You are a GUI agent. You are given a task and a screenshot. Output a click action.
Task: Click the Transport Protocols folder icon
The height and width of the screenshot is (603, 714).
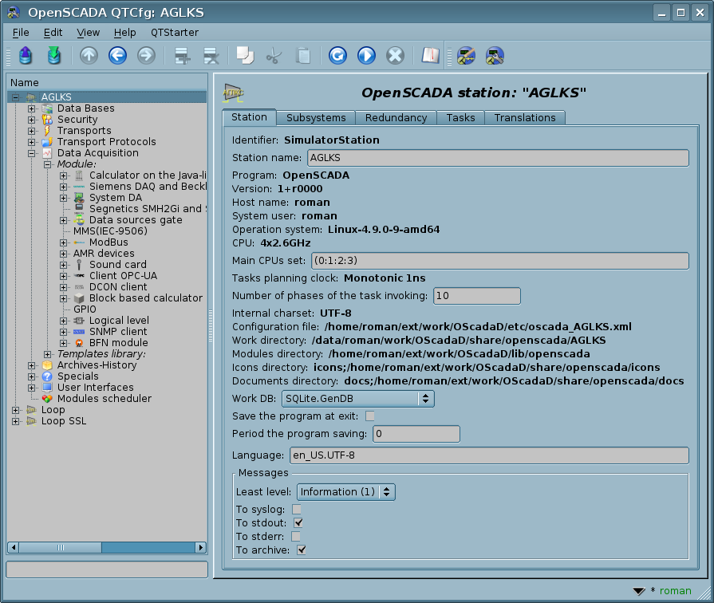tap(47, 142)
